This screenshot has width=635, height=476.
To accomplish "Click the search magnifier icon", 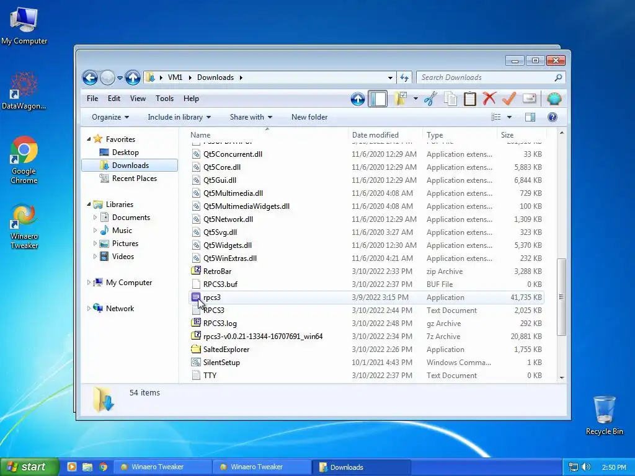I will coord(559,77).
